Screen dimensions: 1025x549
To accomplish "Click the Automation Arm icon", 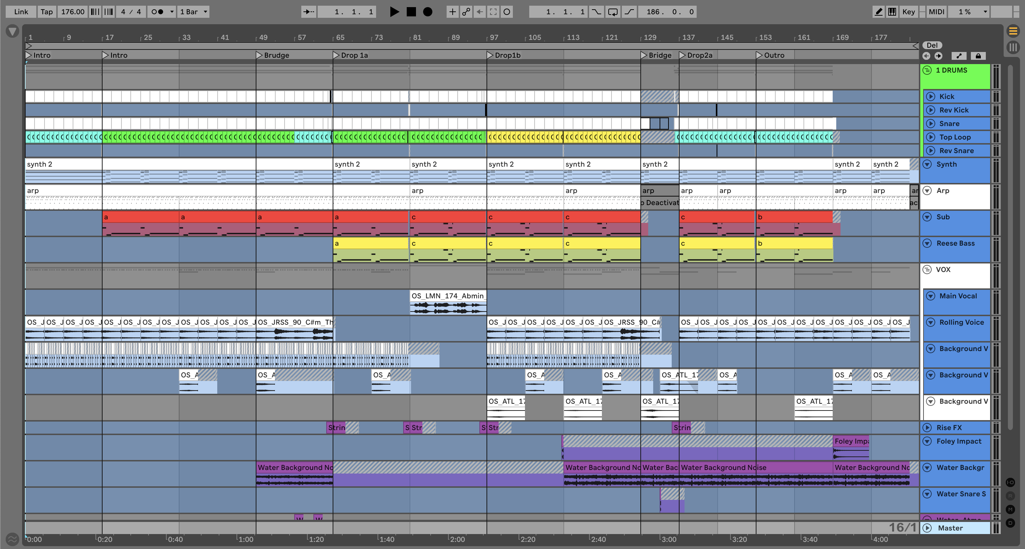I will coord(466,12).
